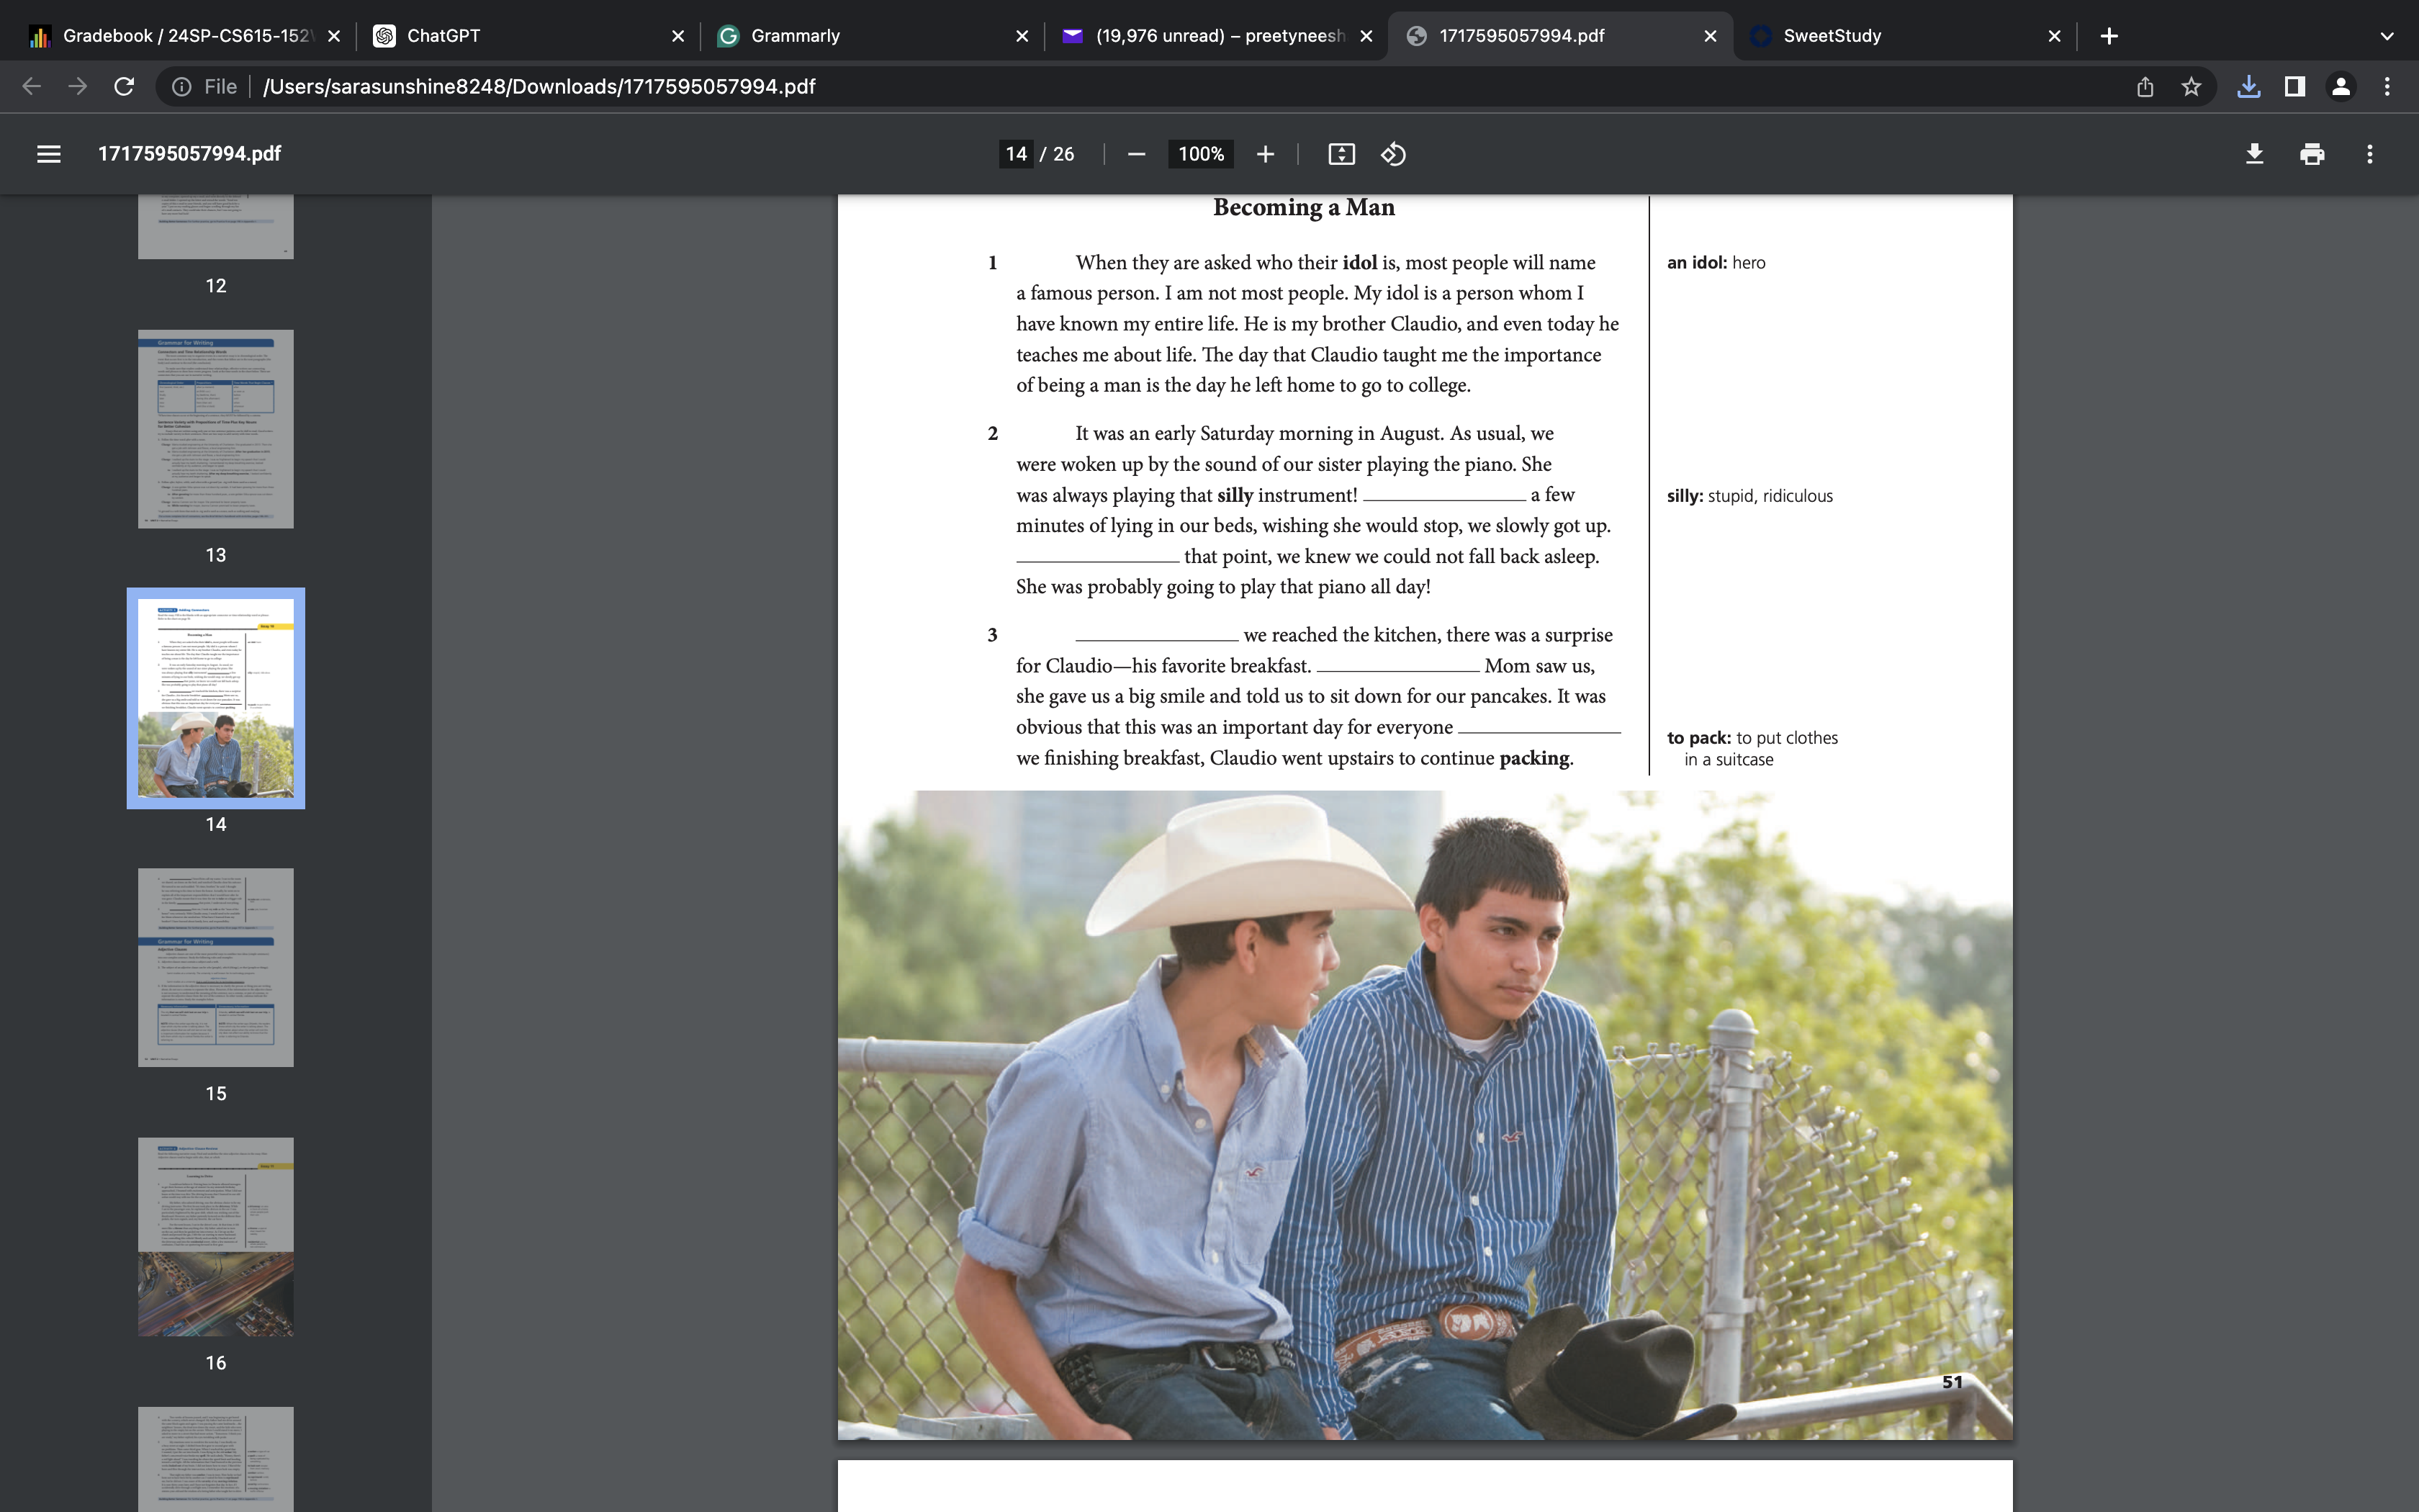This screenshot has width=2419, height=1512.
Task: Click the PDF file name in viewer toolbar
Action: pos(189,154)
